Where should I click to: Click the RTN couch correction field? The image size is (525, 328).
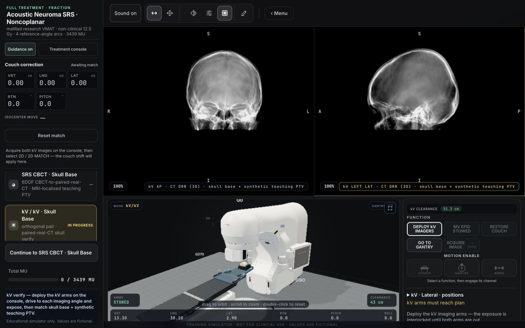coord(20,101)
